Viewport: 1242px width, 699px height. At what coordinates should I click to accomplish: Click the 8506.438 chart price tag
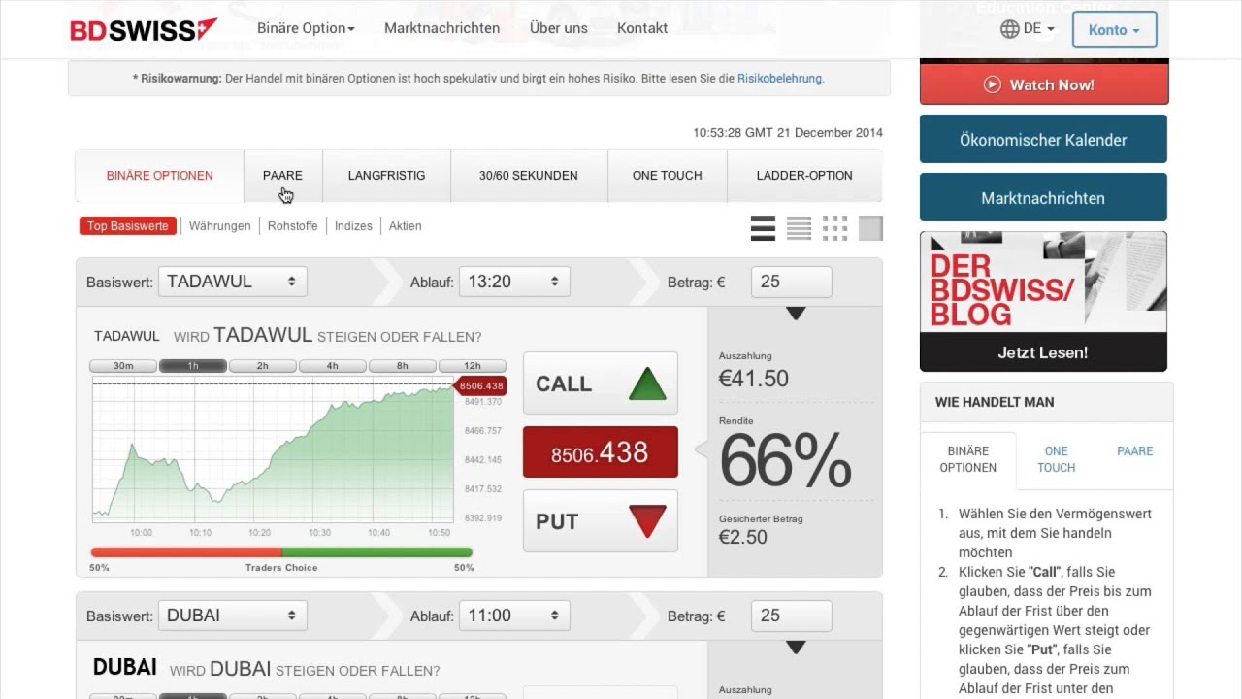pyautogui.click(x=480, y=386)
